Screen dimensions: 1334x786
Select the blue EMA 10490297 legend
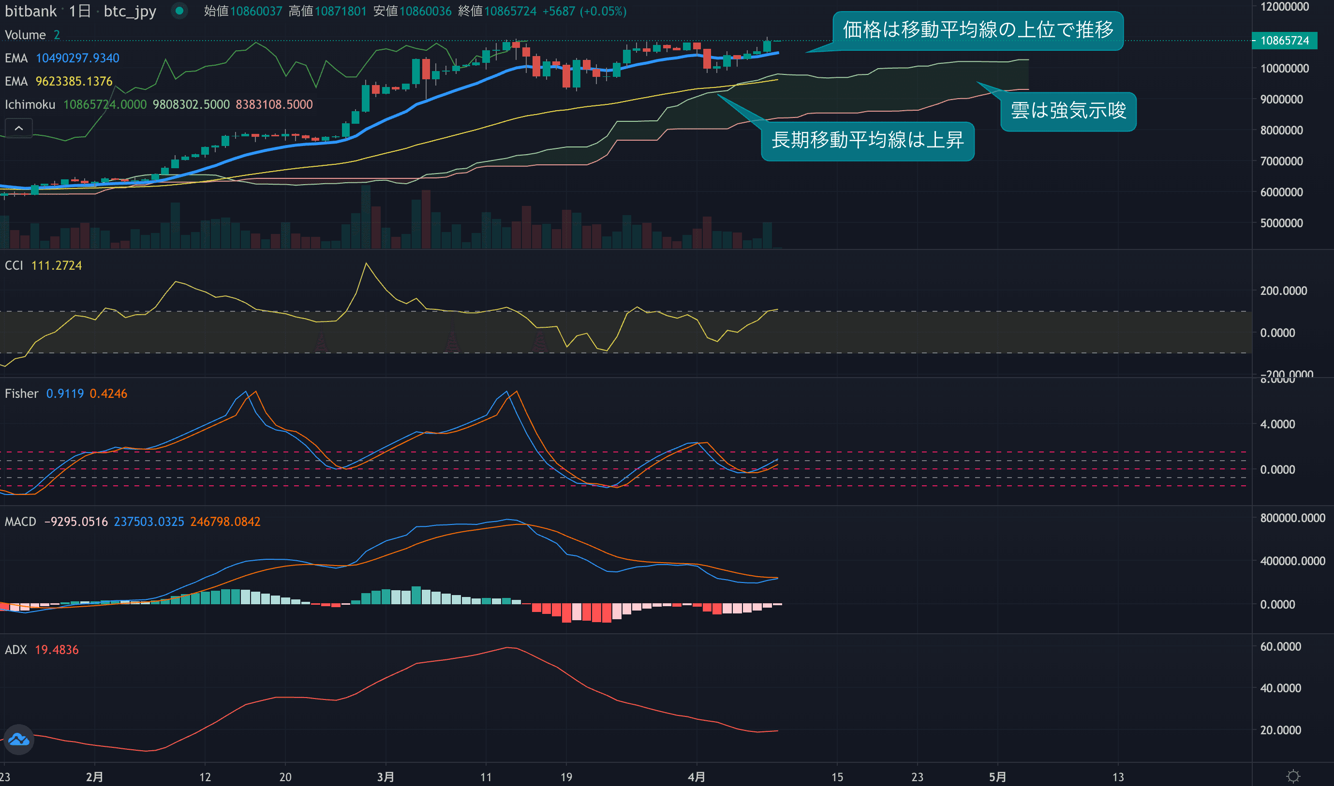pyautogui.click(x=62, y=58)
